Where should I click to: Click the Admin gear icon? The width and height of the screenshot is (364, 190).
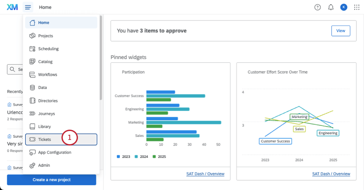coord(32,166)
